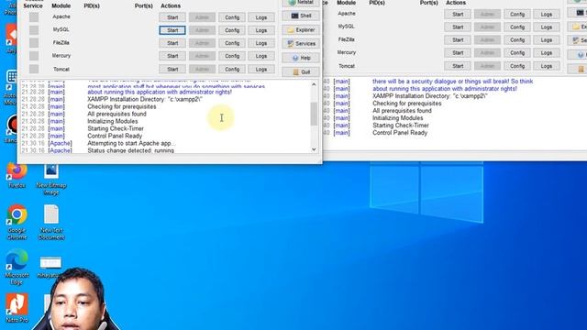
Task: Toggle Tomcat service checkbox in left window
Action: 34,69
